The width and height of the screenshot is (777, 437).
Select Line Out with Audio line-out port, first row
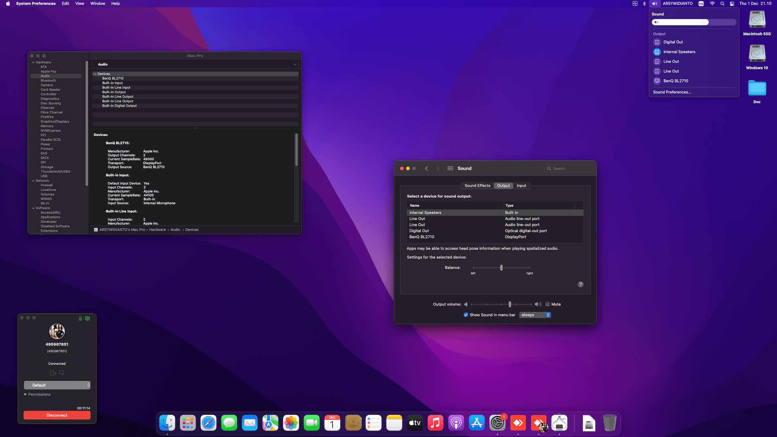[495, 219]
